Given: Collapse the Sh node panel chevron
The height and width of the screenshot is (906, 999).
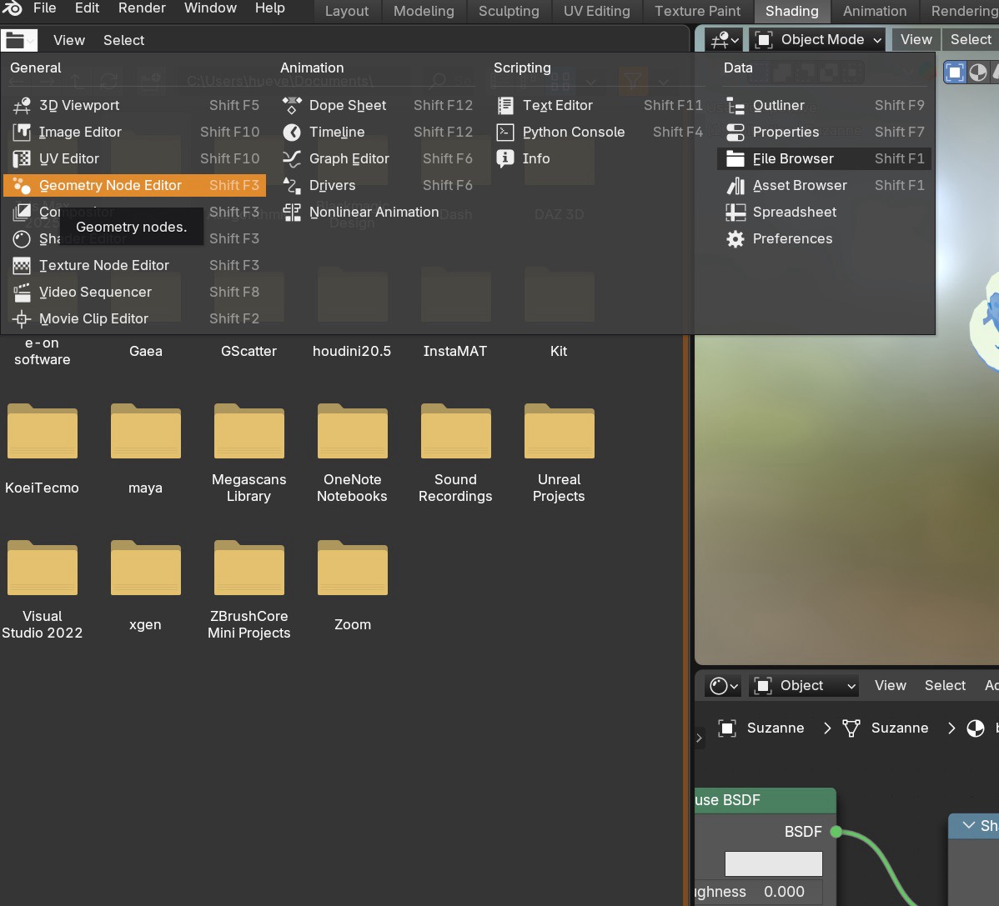Looking at the screenshot, I should pos(968,825).
